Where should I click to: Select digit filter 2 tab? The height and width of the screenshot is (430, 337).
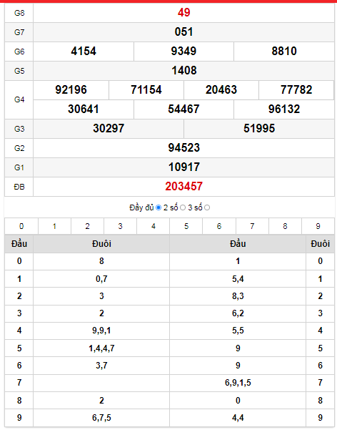(87, 226)
